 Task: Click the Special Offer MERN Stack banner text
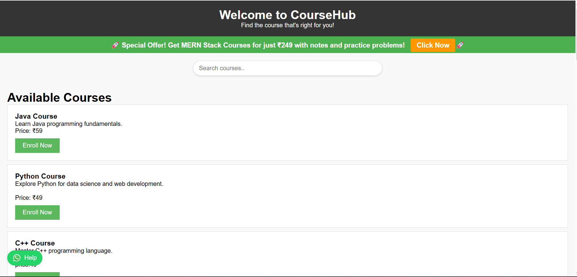tap(263, 45)
